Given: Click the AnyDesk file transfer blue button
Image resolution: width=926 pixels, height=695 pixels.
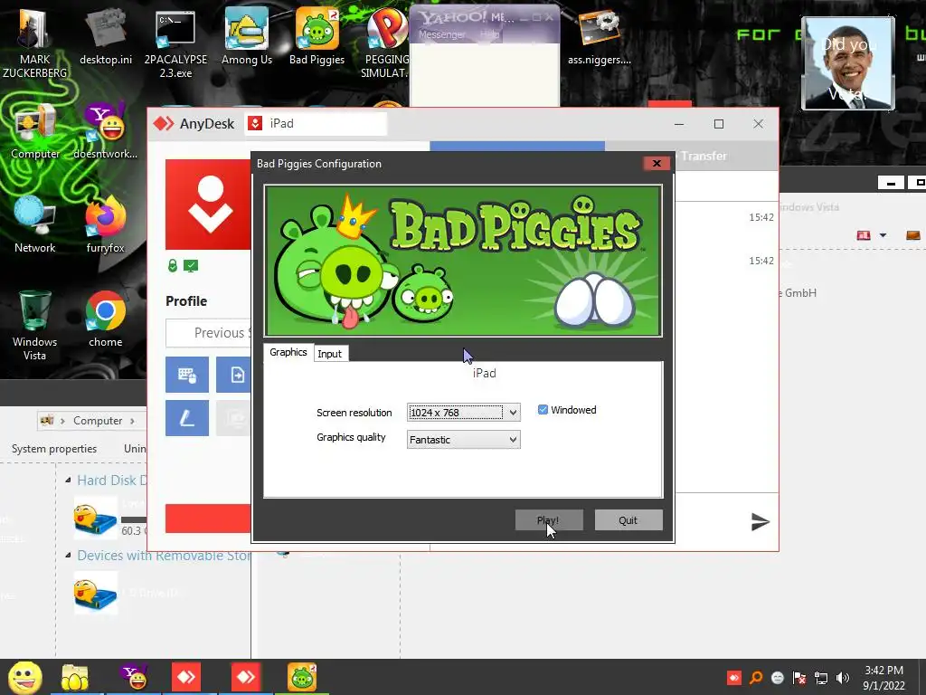Looking at the screenshot, I should [234, 375].
